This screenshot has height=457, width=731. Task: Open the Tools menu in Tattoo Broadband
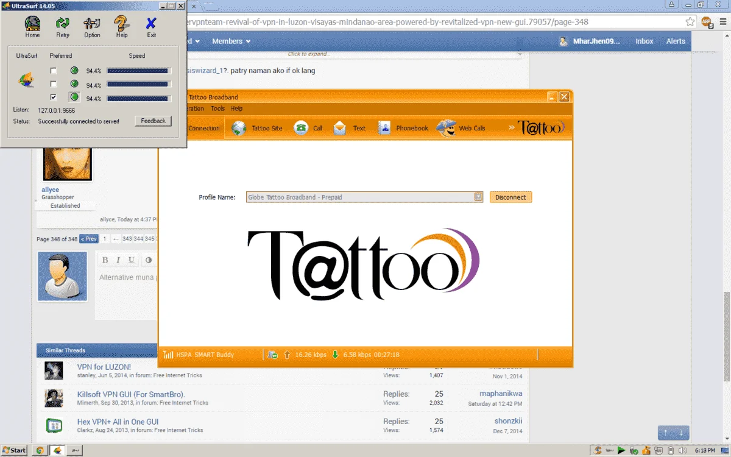pyautogui.click(x=217, y=108)
